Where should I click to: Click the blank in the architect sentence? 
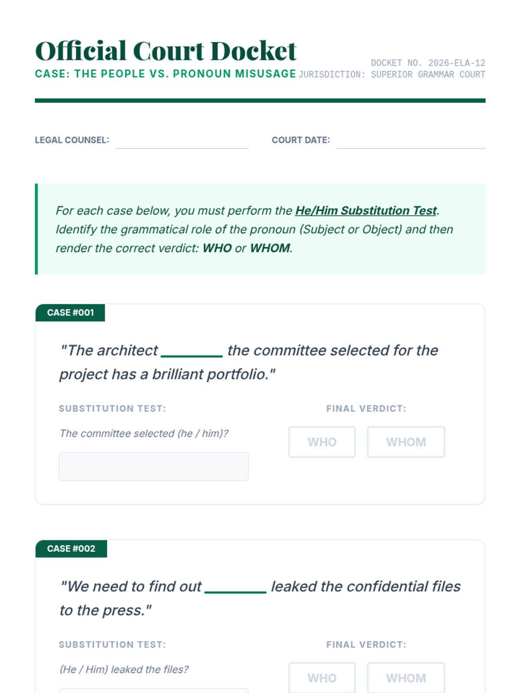tap(192, 351)
